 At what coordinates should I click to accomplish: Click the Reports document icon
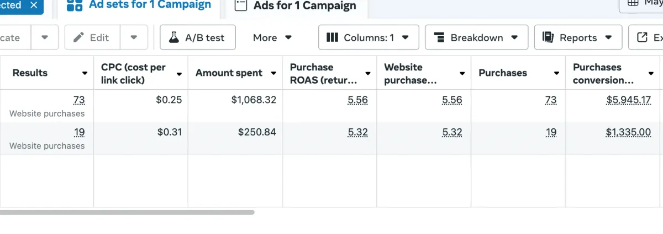[x=548, y=37]
